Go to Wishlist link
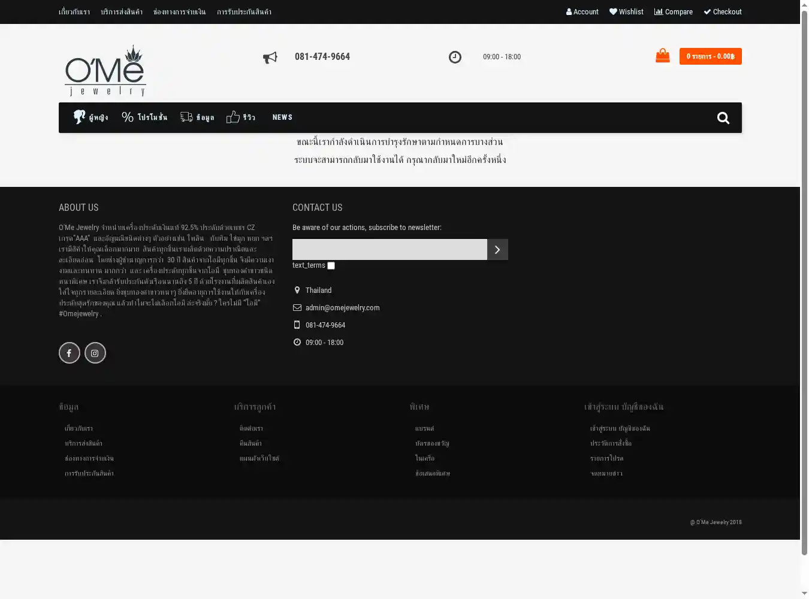Image resolution: width=809 pixels, height=599 pixels. [626, 12]
